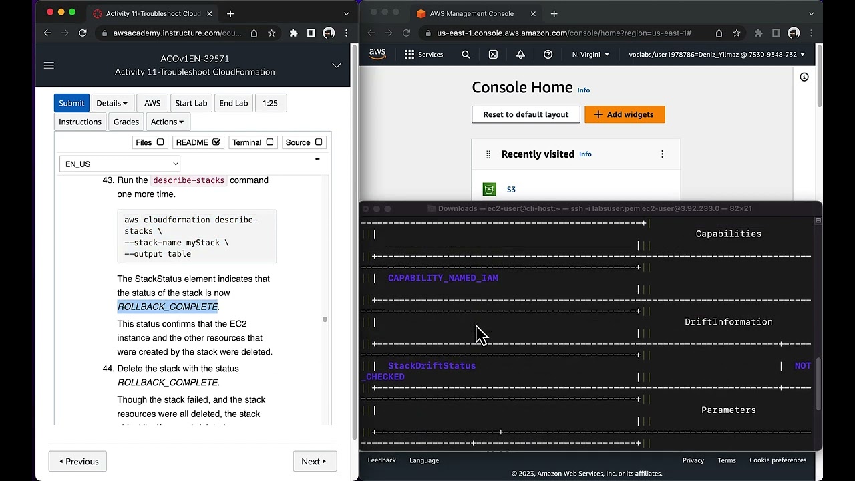This screenshot has width=855, height=481.
Task: Open extensions puzzle icon in left browser
Action: pos(293,33)
